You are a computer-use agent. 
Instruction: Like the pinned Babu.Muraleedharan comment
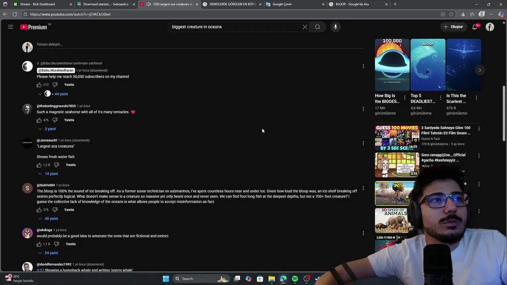[x=39, y=85]
